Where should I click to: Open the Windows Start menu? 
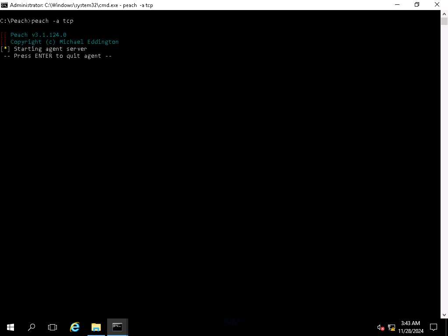[x=10, y=327]
